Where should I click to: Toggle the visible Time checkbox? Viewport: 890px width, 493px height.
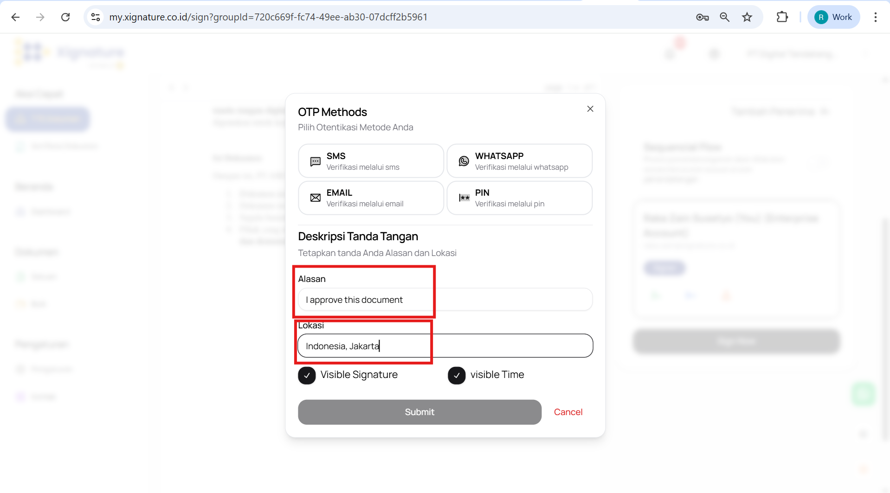pos(457,375)
